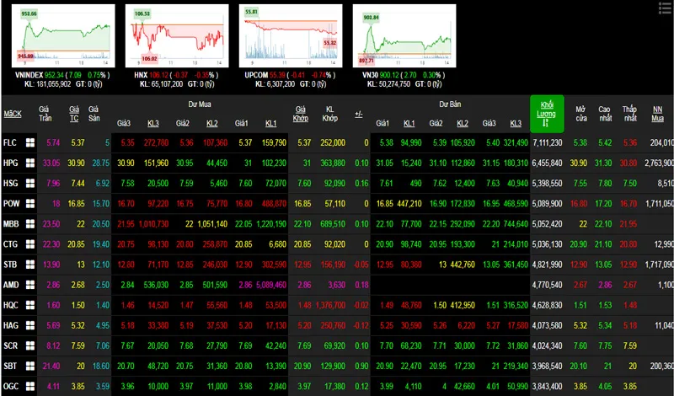
Task: Click the grid icon next to STB
Action: tap(30, 264)
